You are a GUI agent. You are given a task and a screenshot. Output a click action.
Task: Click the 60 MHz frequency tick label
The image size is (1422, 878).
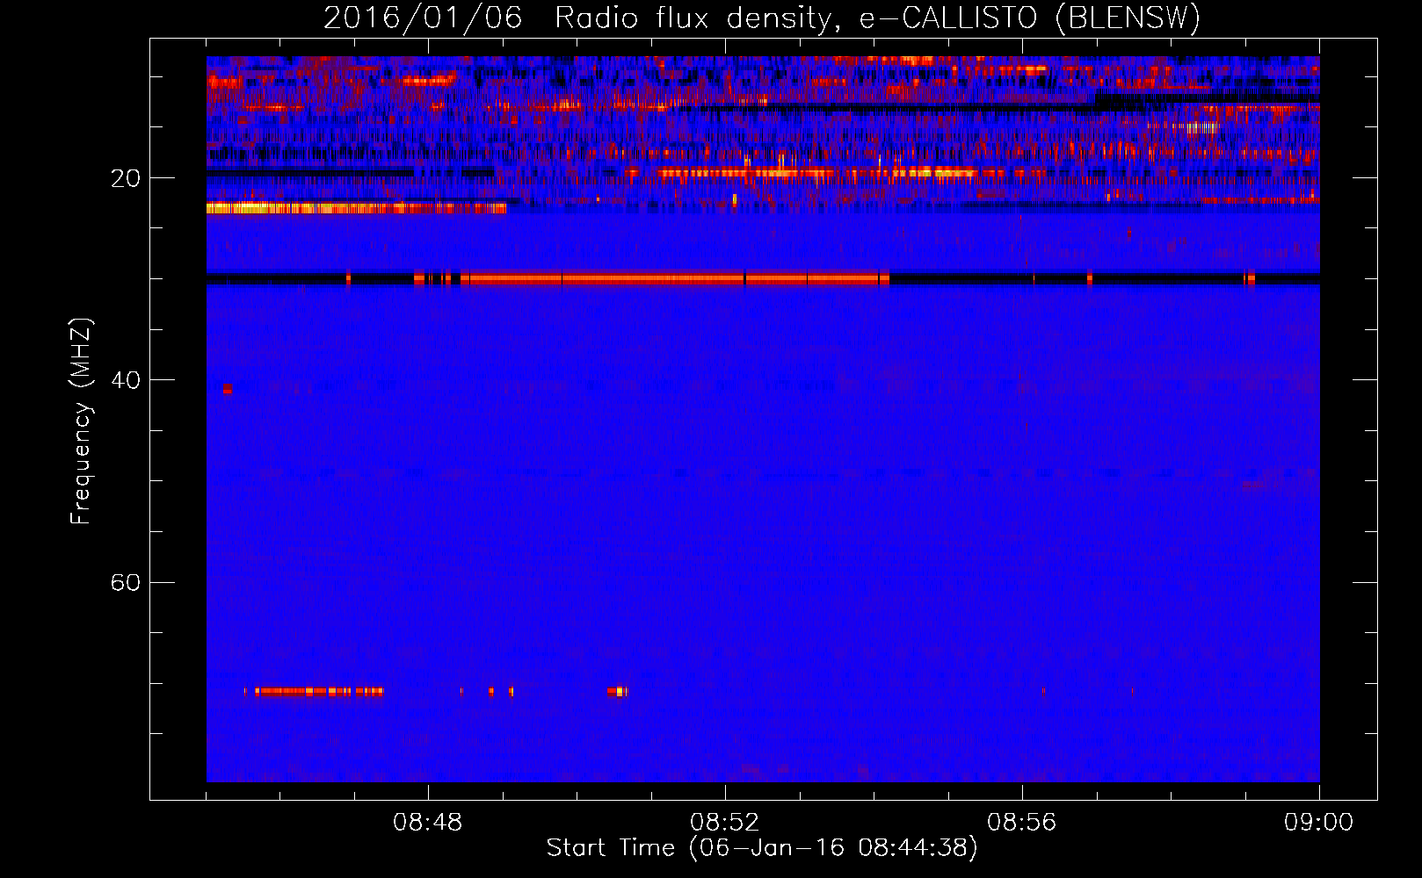[125, 583]
